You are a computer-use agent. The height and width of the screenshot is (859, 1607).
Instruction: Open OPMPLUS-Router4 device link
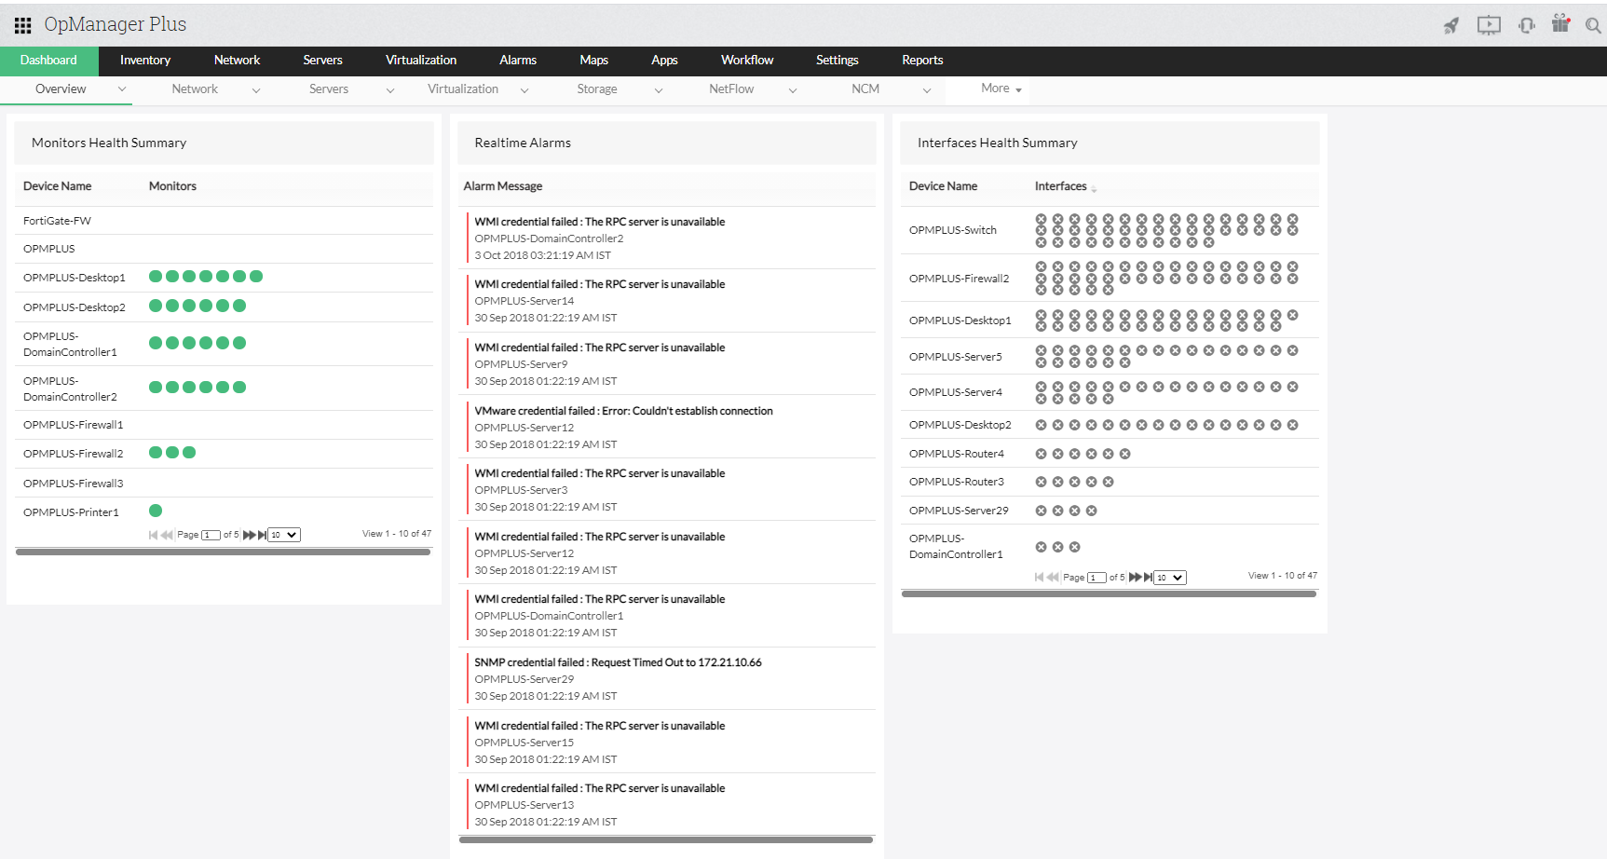point(957,454)
